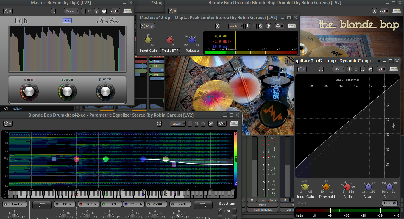Screen dimensions: 404x219
Task: Open pin connections in x42-dpl limiter window
Action: click(218, 26)
